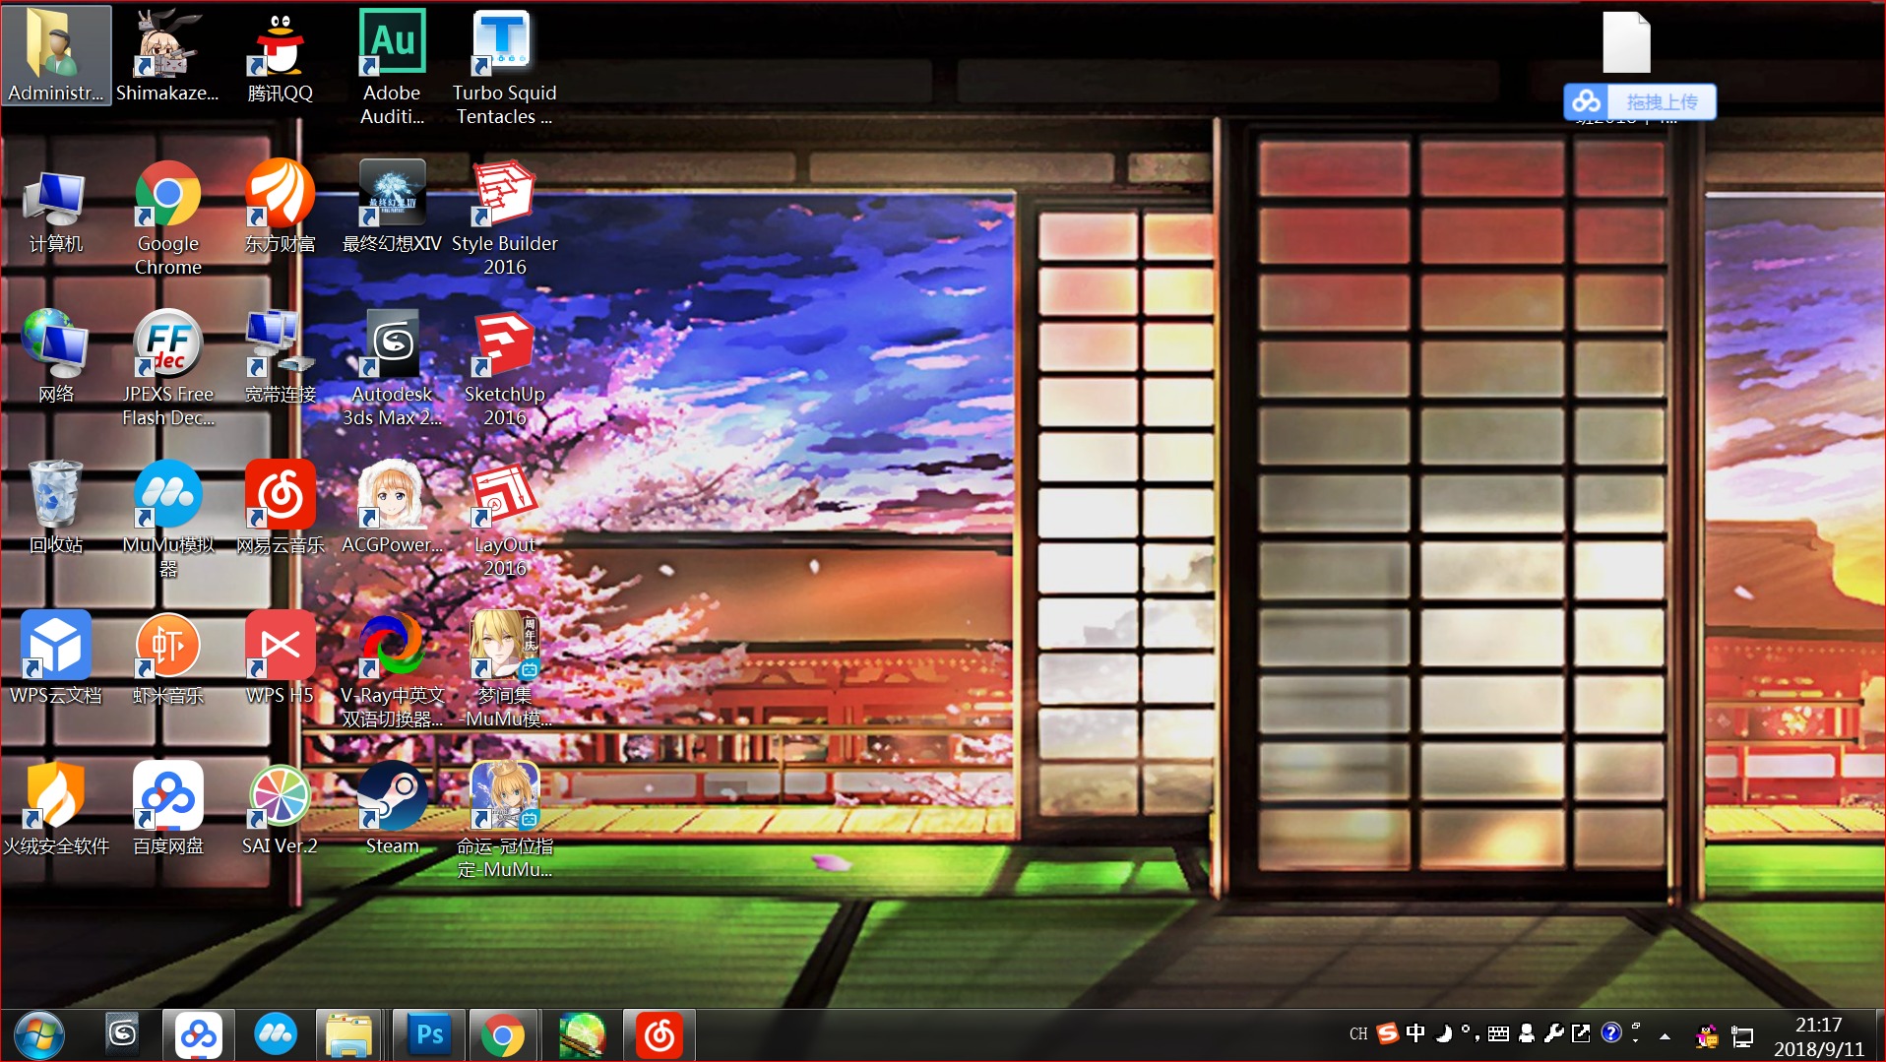Viewport: 1886px width, 1062px height.
Task: Launch the 命运-冠位指定-MuMu shortcut
Action: [x=505, y=821]
